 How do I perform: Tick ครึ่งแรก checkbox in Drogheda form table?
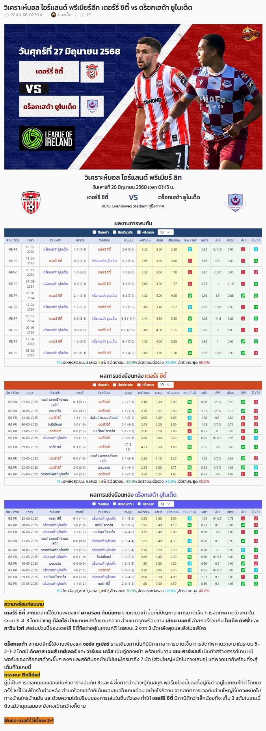139,504
